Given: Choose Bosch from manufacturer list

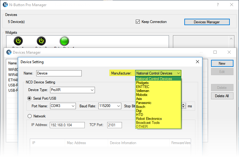Looking at the screenshot, I should click(158, 107).
